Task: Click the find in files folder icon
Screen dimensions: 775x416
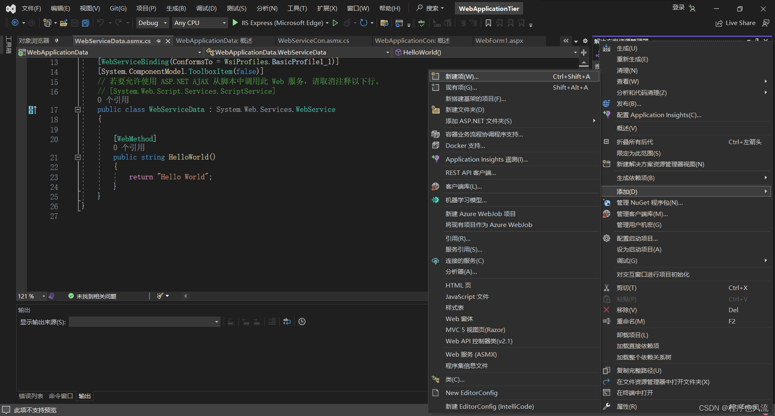Action: pos(384,23)
